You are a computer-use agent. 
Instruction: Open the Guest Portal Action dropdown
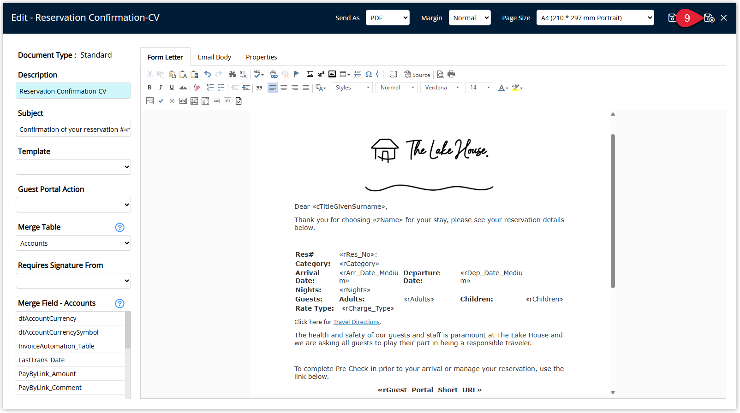coord(73,205)
